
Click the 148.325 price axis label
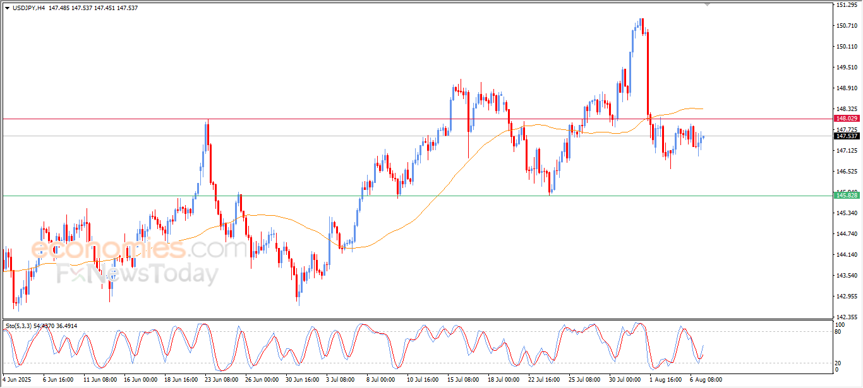847,109
